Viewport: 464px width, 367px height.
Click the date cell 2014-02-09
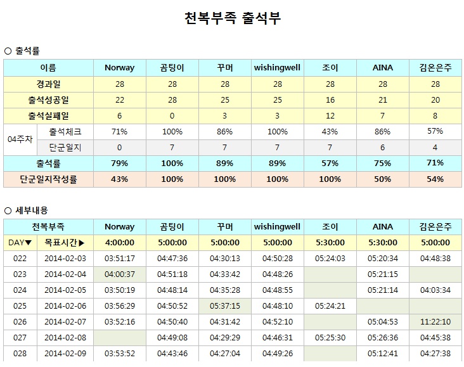[65, 354]
